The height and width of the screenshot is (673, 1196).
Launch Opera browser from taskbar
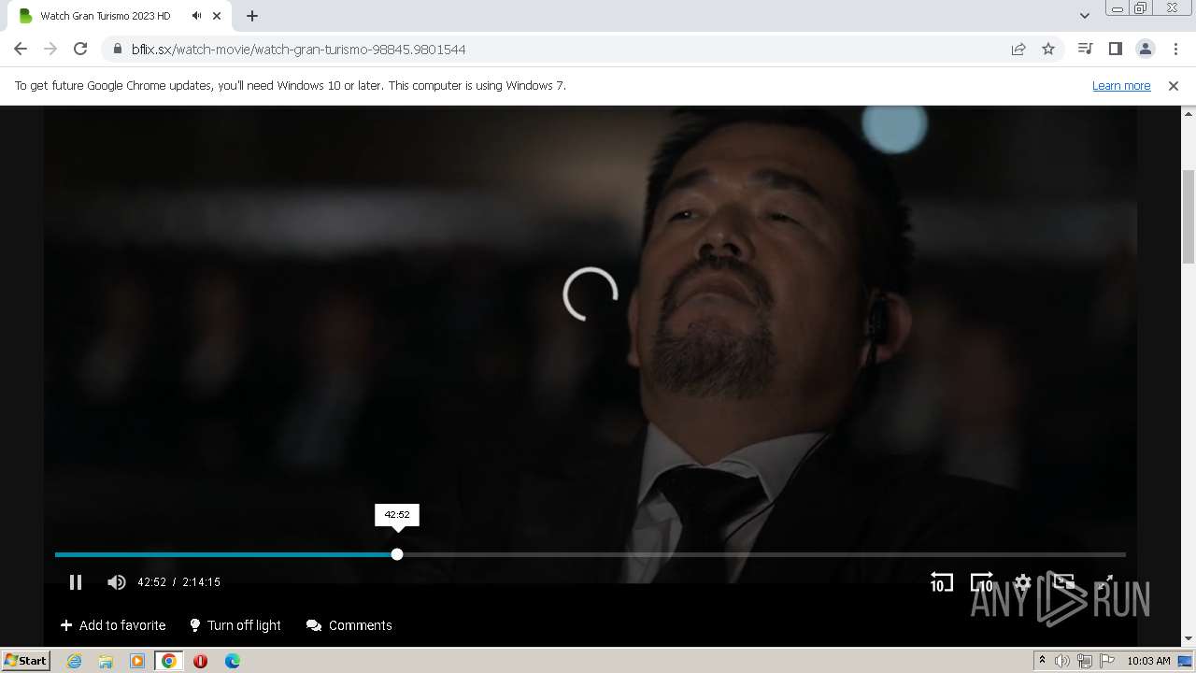tap(200, 661)
